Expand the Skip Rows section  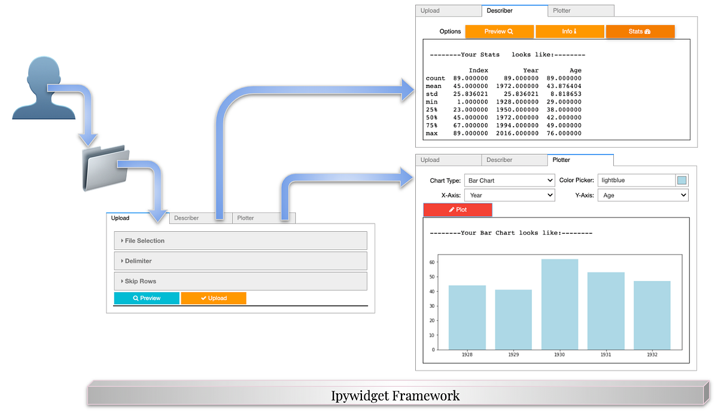pyautogui.click(x=240, y=281)
